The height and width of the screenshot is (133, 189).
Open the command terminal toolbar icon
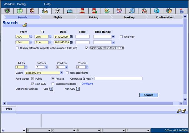pos(7,11)
